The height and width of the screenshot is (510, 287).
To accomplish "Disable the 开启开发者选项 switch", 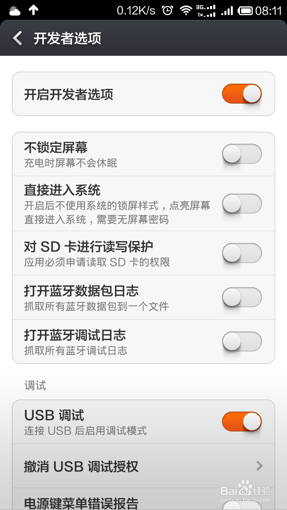I will pyautogui.click(x=242, y=94).
